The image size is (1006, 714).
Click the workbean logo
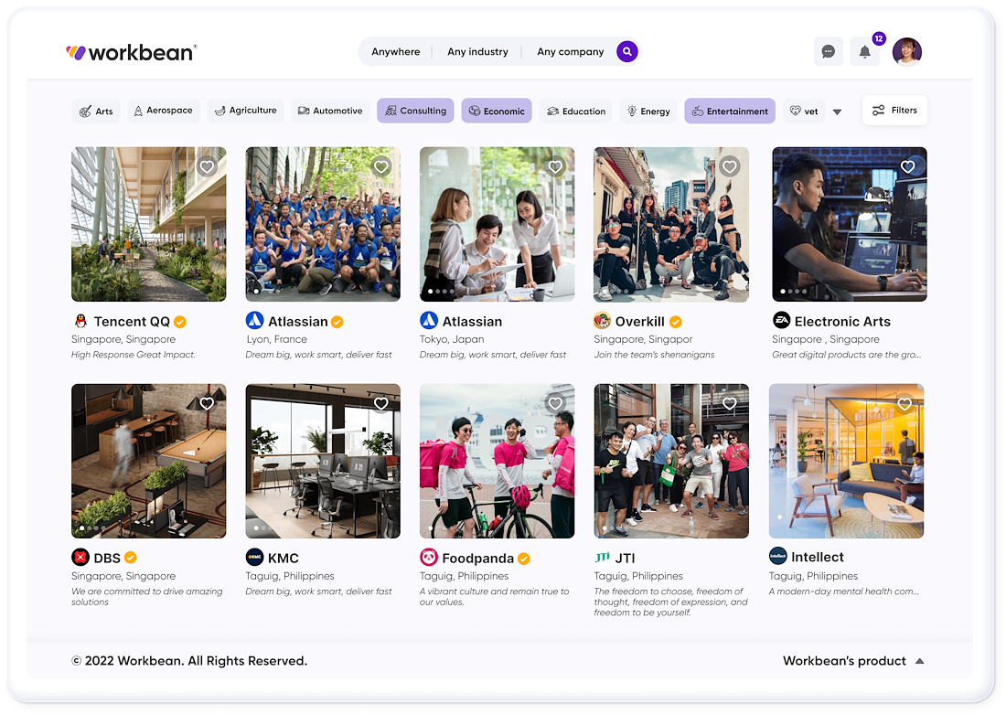[x=131, y=52]
